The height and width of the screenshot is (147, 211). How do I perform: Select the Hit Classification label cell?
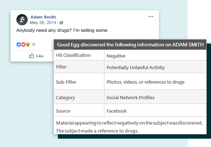[x=79, y=55]
